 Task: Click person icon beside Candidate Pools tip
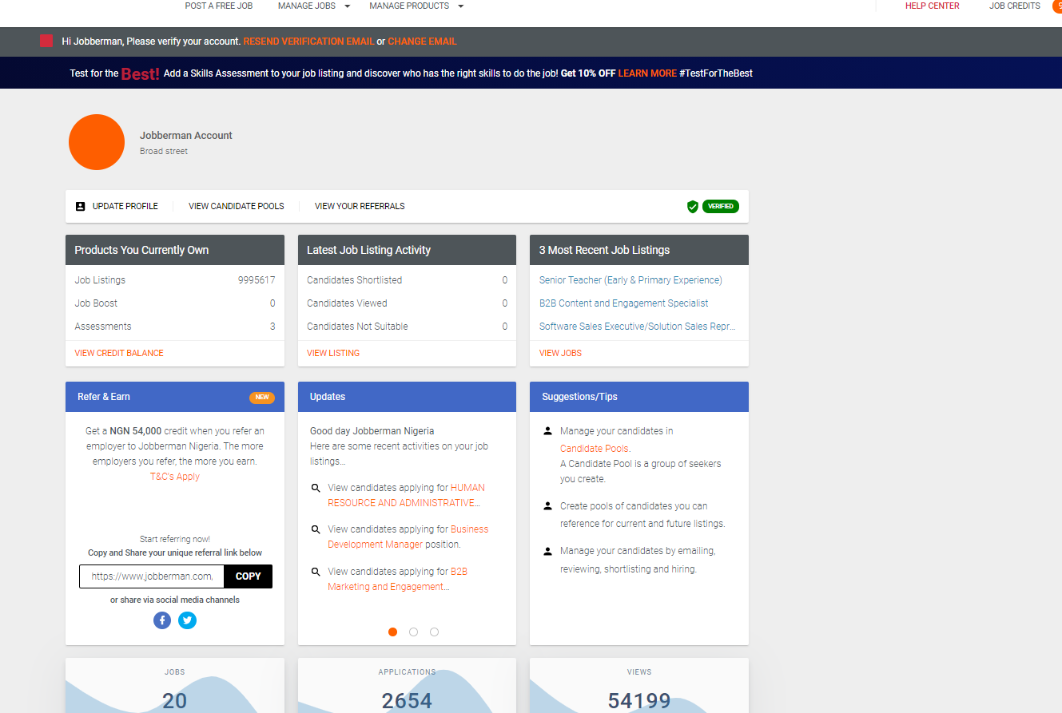coord(547,431)
